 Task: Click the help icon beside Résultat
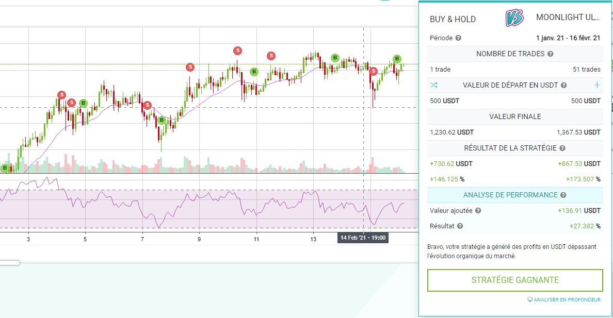tap(460, 226)
